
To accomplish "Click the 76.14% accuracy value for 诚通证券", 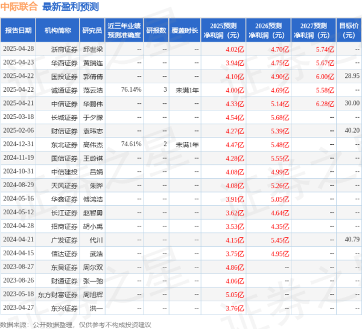I will pos(131,89).
